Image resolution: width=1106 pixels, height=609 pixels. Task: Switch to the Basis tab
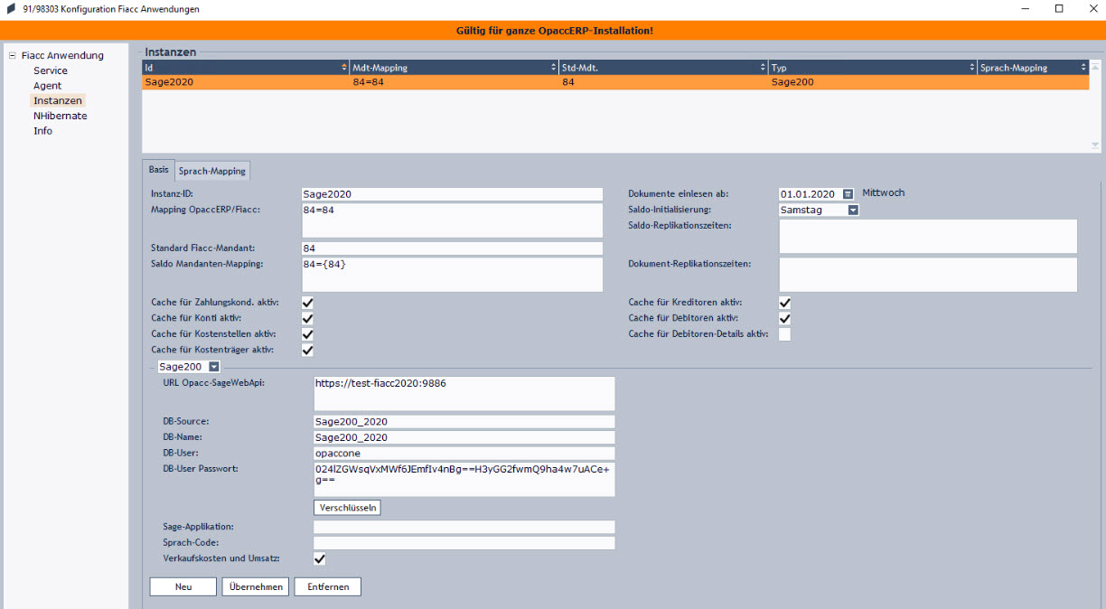tap(158, 170)
